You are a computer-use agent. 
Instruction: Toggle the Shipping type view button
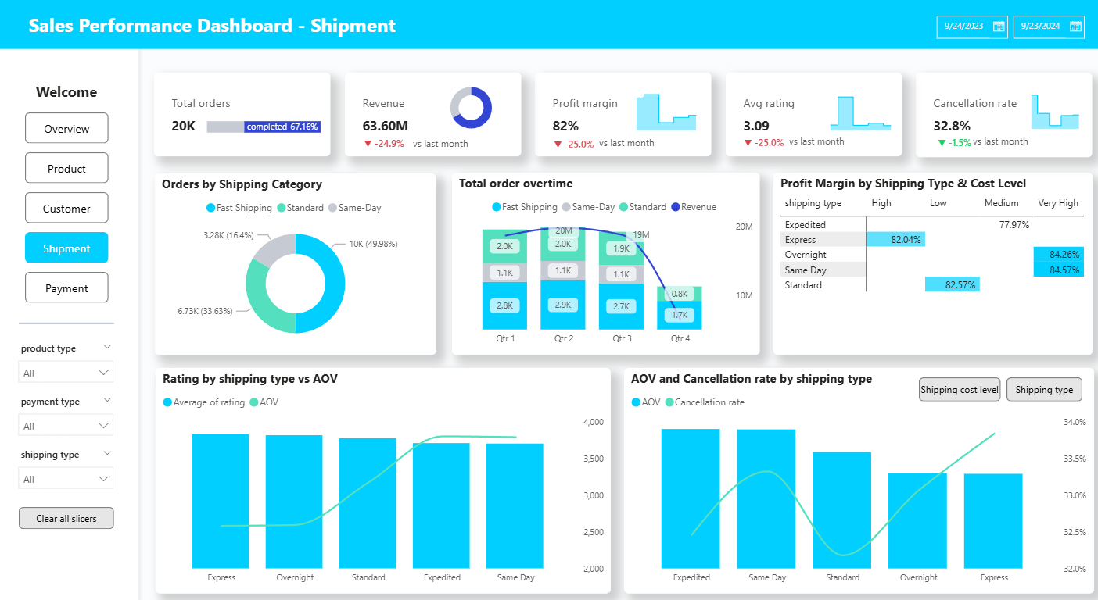point(1044,390)
